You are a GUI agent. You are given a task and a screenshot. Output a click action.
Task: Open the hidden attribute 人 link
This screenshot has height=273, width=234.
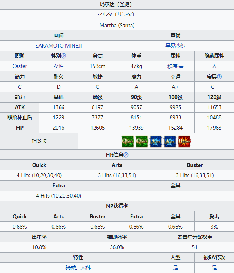click(x=214, y=66)
